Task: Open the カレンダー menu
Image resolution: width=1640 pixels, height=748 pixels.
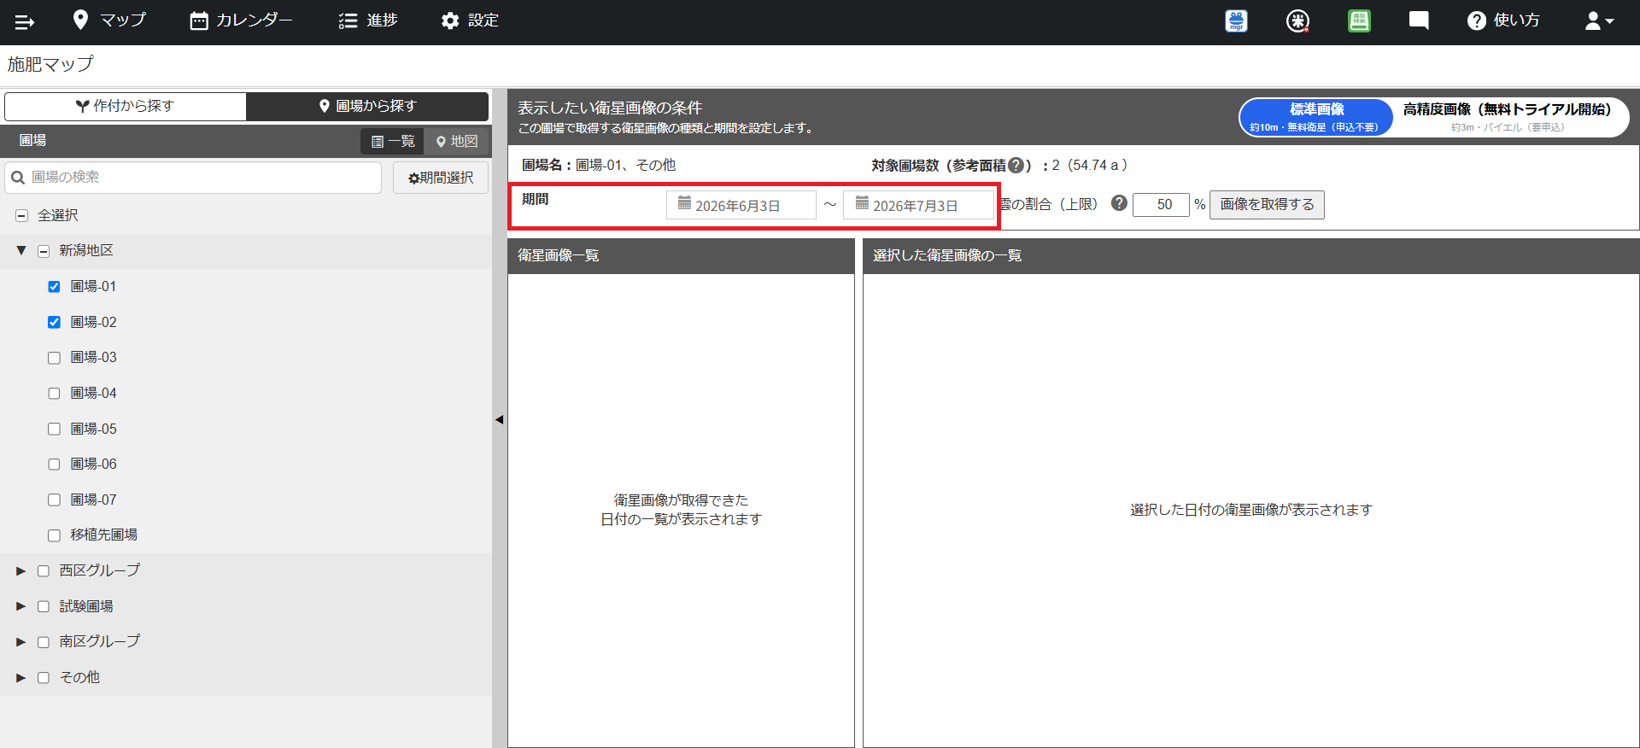Action: (241, 20)
